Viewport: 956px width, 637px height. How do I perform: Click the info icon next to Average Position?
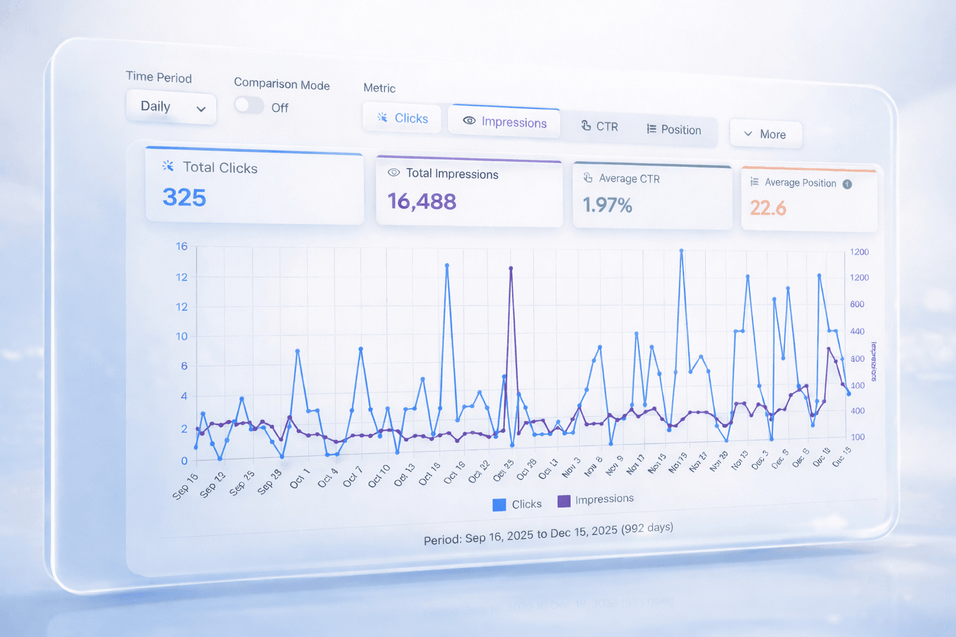[848, 184]
